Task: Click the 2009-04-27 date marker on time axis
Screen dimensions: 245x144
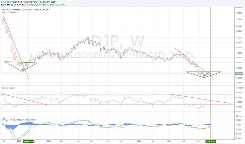Action: (x=28, y=141)
